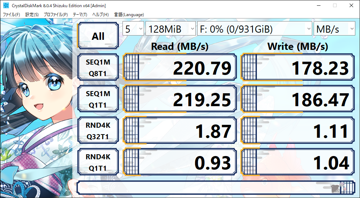The height and width of the screenshot is (198, 360).
Task: Click the CrystalDiskMark app icon in title bar
Action: 6,5
